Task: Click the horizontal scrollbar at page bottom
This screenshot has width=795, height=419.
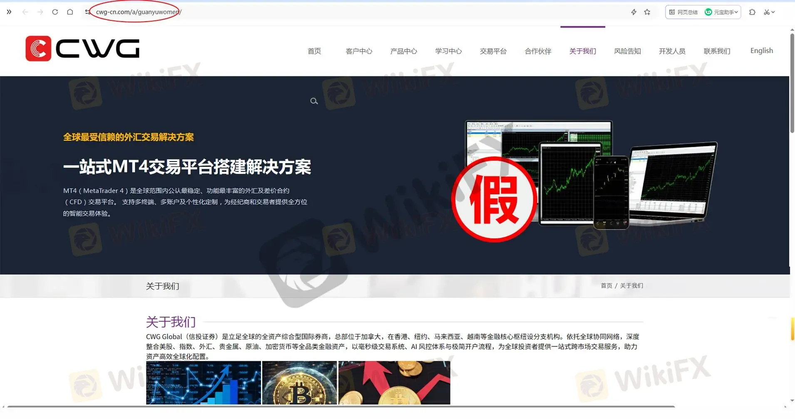Action: (341, 407)
